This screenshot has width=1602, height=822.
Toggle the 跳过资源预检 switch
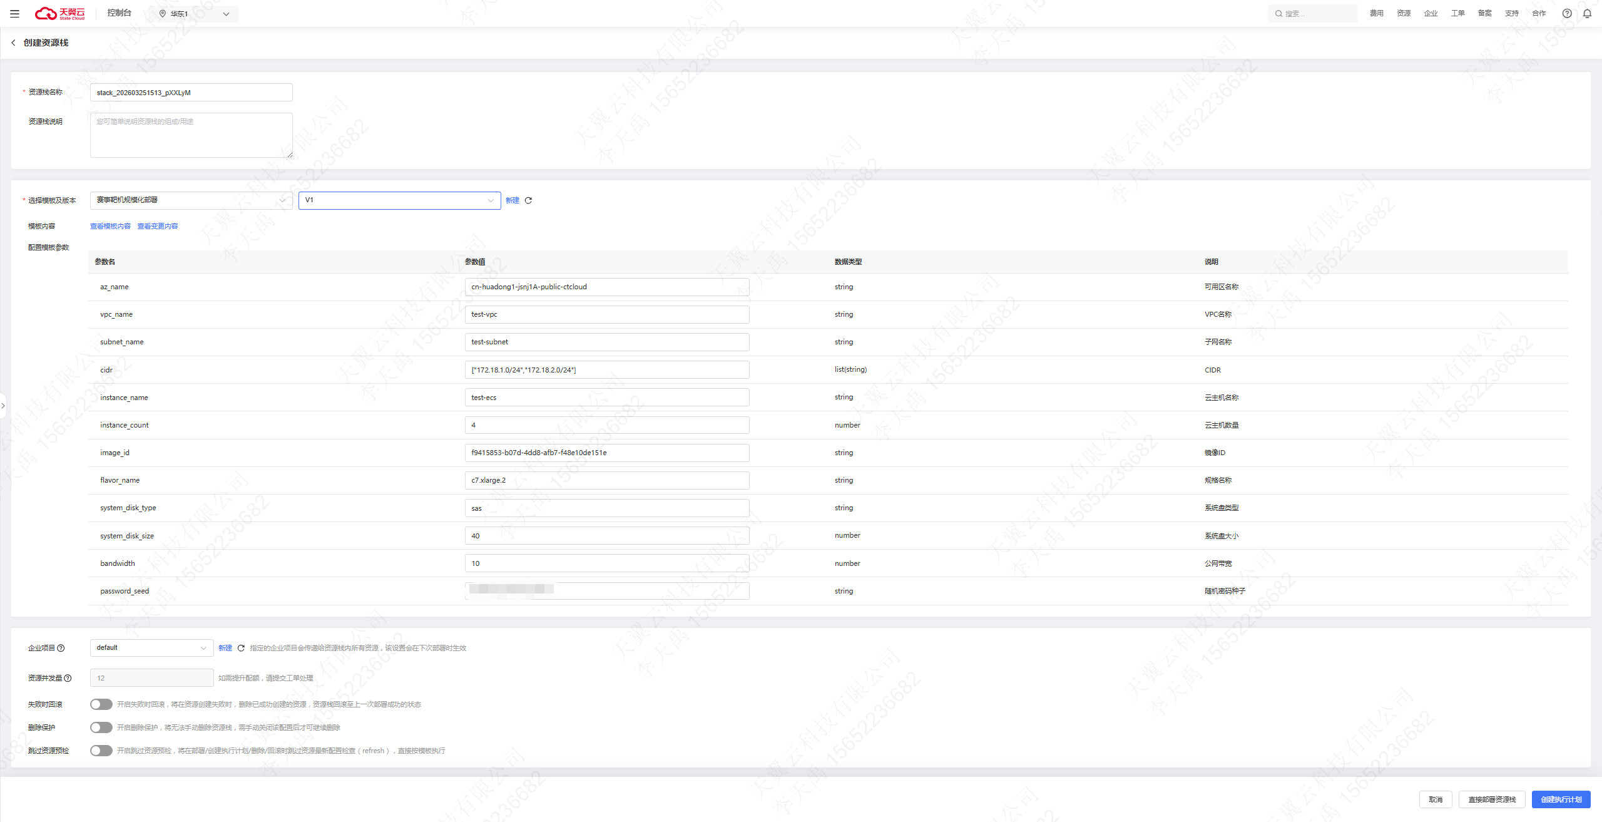tap(101, 751)
